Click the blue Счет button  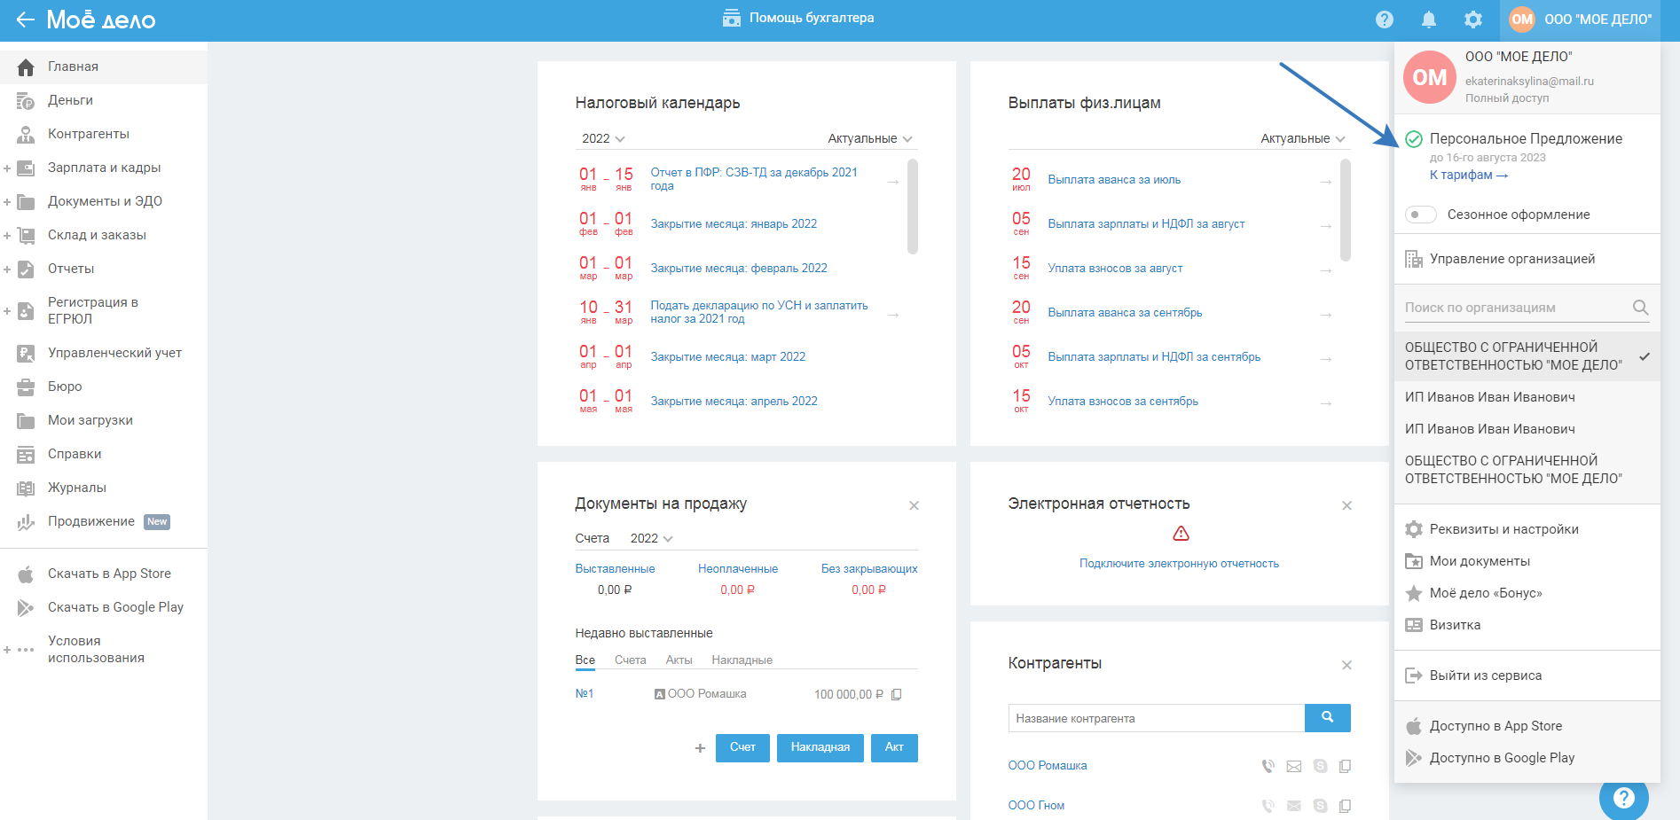pyautogui.click(x=742, y=747)
